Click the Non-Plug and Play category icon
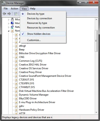 (x=12, y=31)
